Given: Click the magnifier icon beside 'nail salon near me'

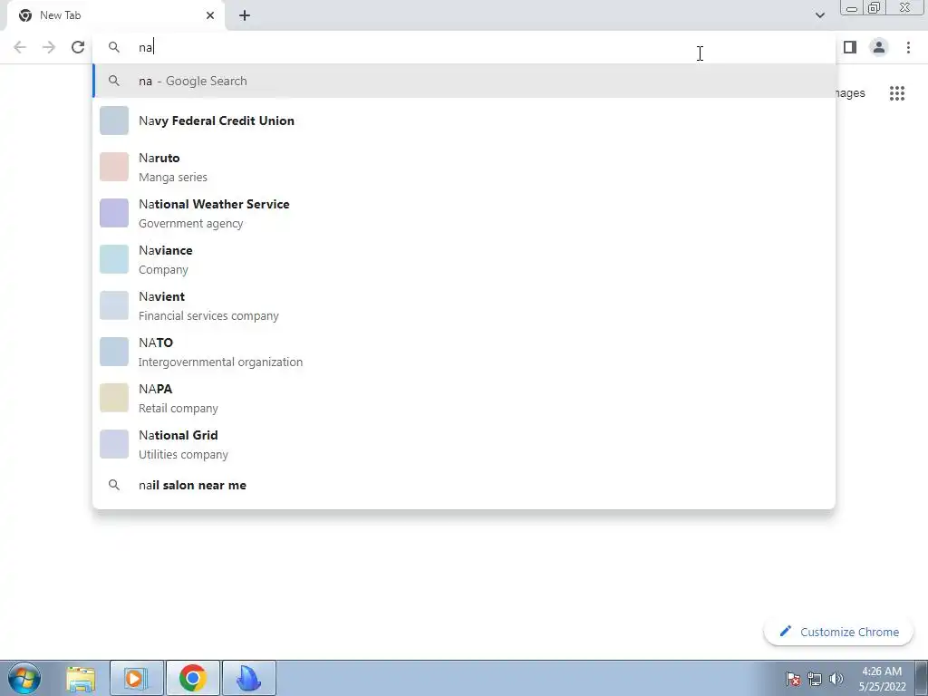Looking at the screenshot, I should click(113, 486).
